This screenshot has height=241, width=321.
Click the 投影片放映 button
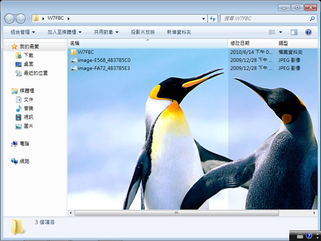(142, 32)
